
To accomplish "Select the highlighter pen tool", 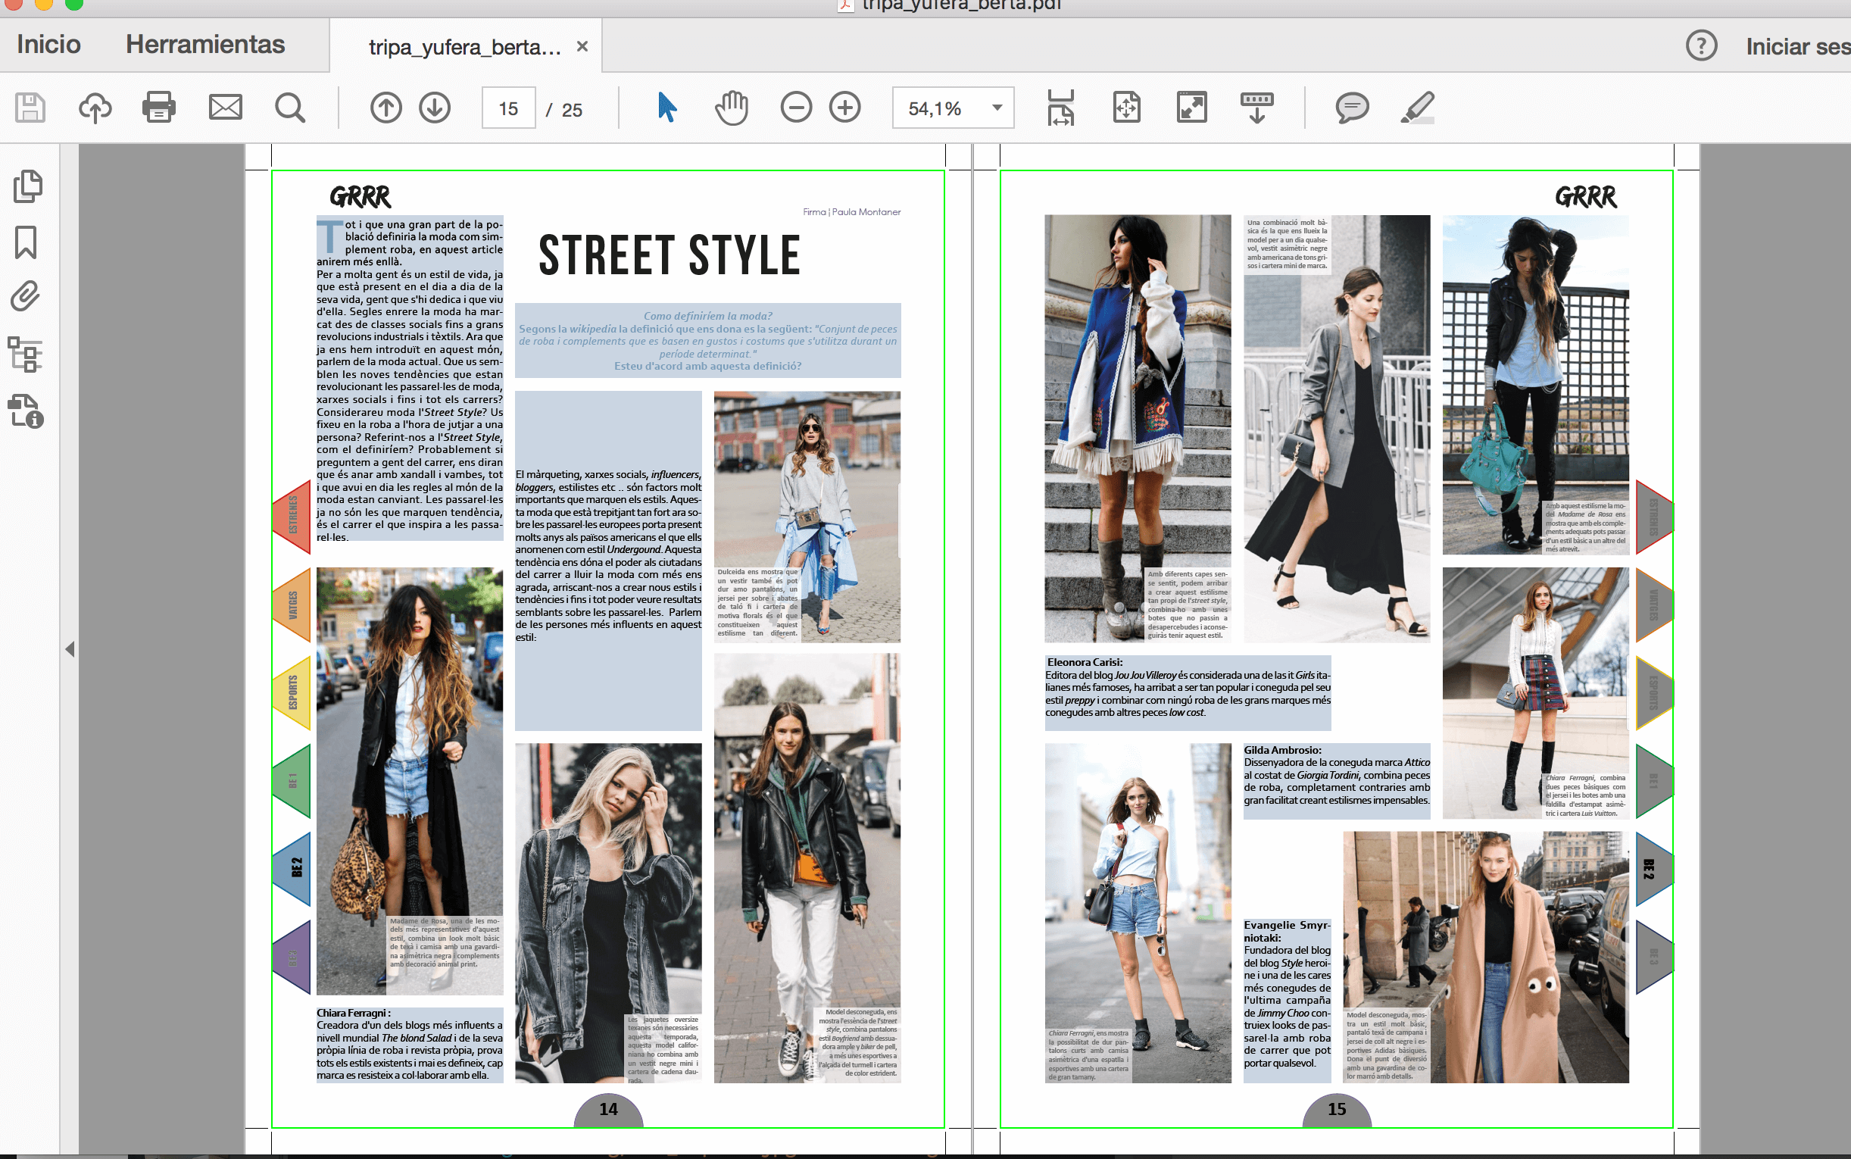I will (x=1417, y=108).
